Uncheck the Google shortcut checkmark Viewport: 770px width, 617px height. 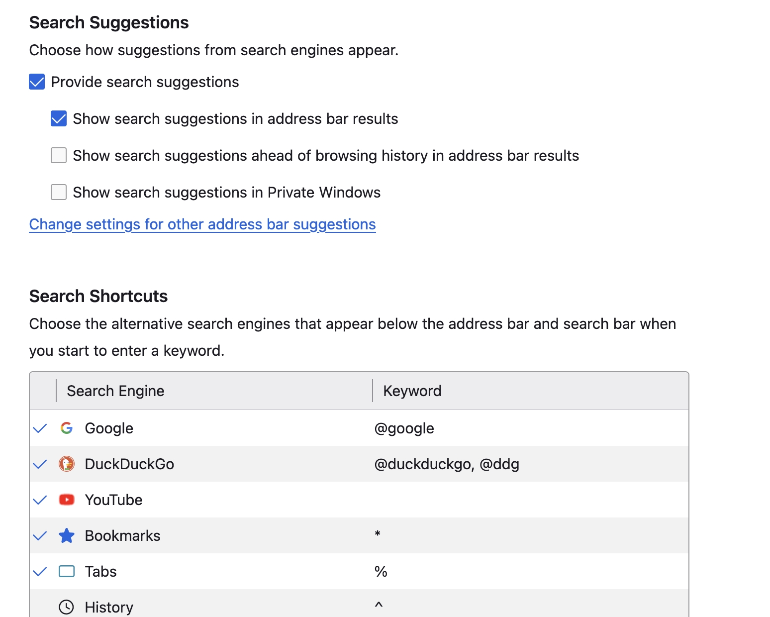click(x=40, y=428)
